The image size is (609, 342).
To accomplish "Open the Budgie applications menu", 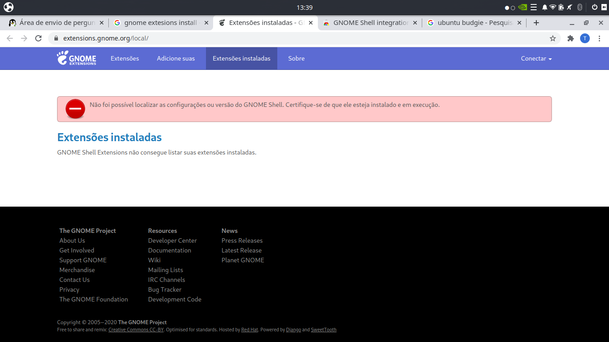I will (x=8, y=7).
